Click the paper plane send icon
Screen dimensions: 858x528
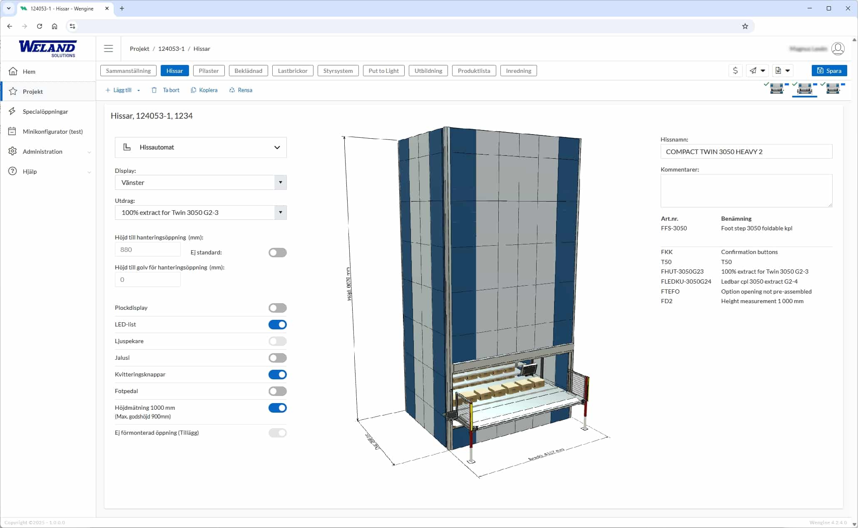click(x=753, y=71)
